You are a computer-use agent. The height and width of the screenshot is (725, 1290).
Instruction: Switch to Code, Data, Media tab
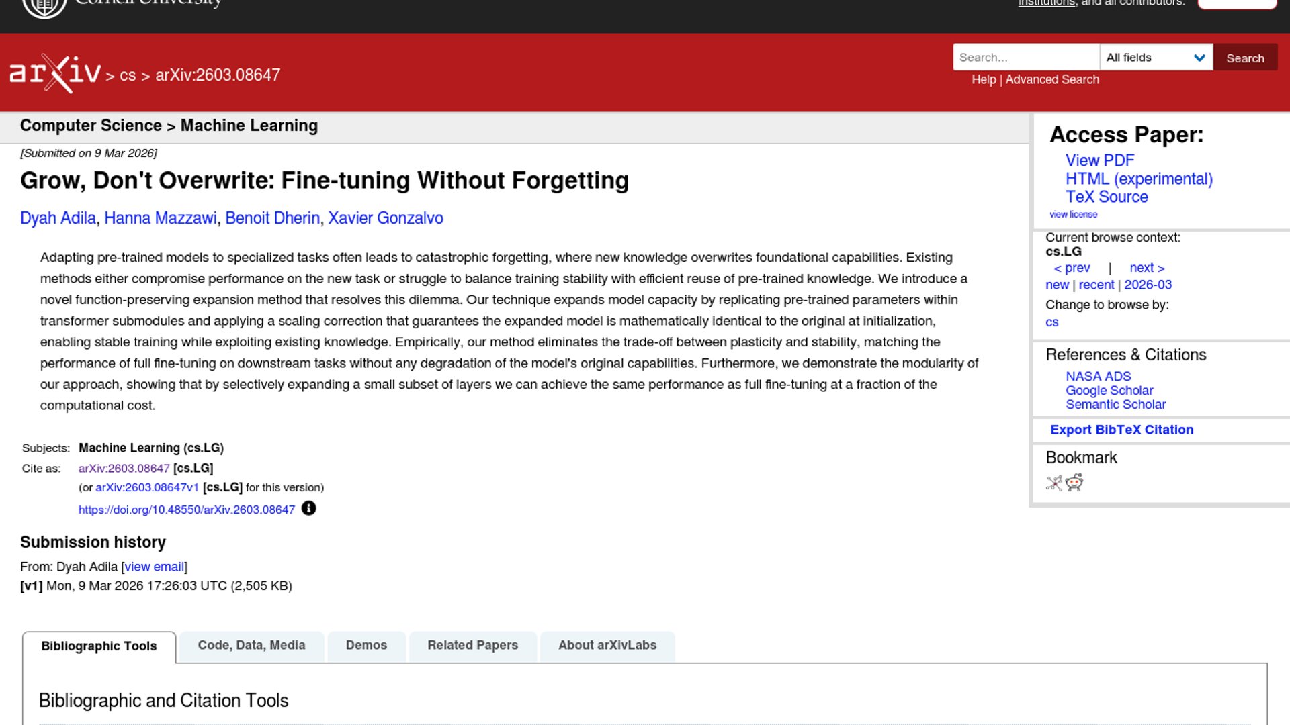coord(251,645)
